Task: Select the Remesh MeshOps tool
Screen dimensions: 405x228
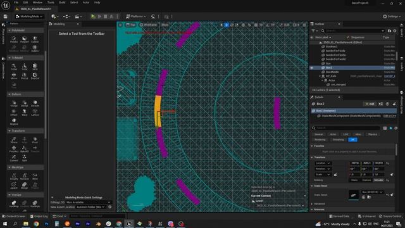Action: click(x=25, y=177)
